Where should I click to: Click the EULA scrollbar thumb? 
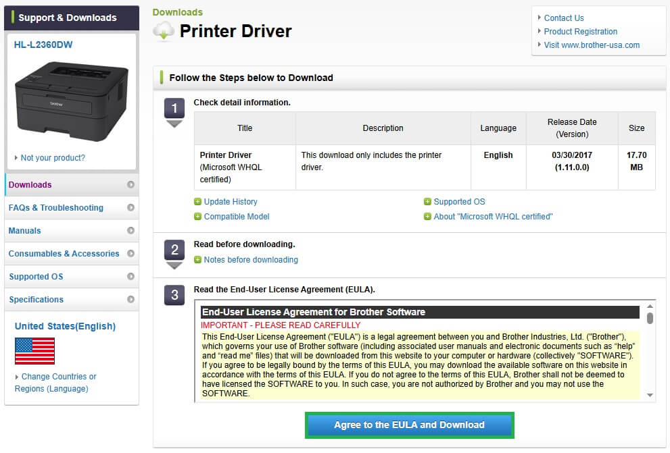[650, 318]
